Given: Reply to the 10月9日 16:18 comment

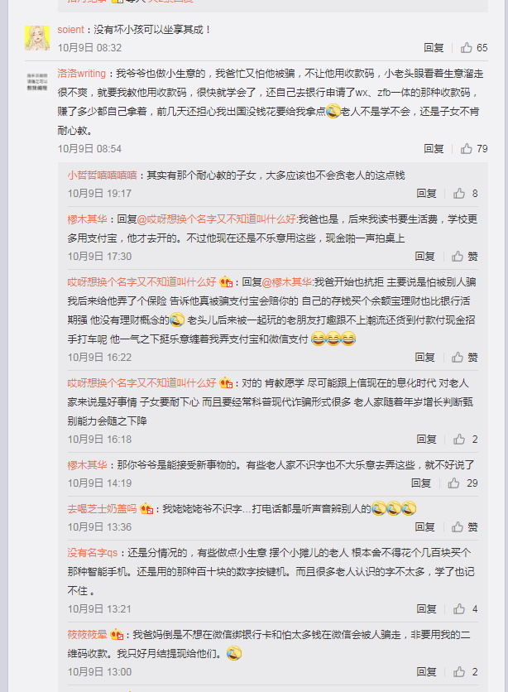Looking at the screenshot, I should point(426,439).
